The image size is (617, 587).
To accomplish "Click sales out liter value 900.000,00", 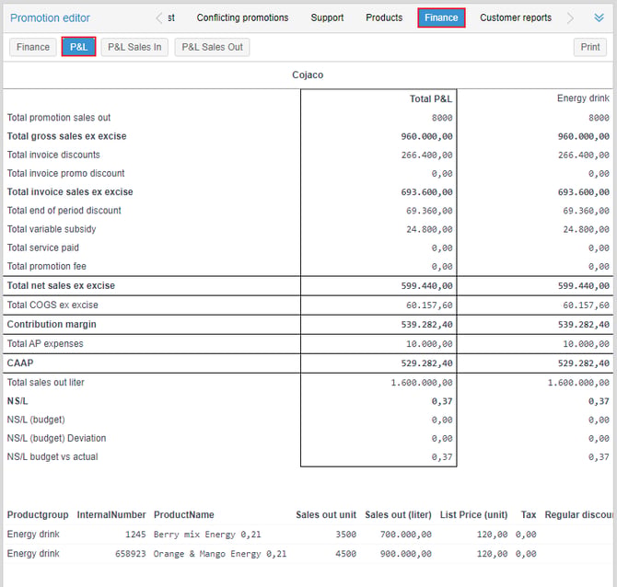I will point(406,554).
